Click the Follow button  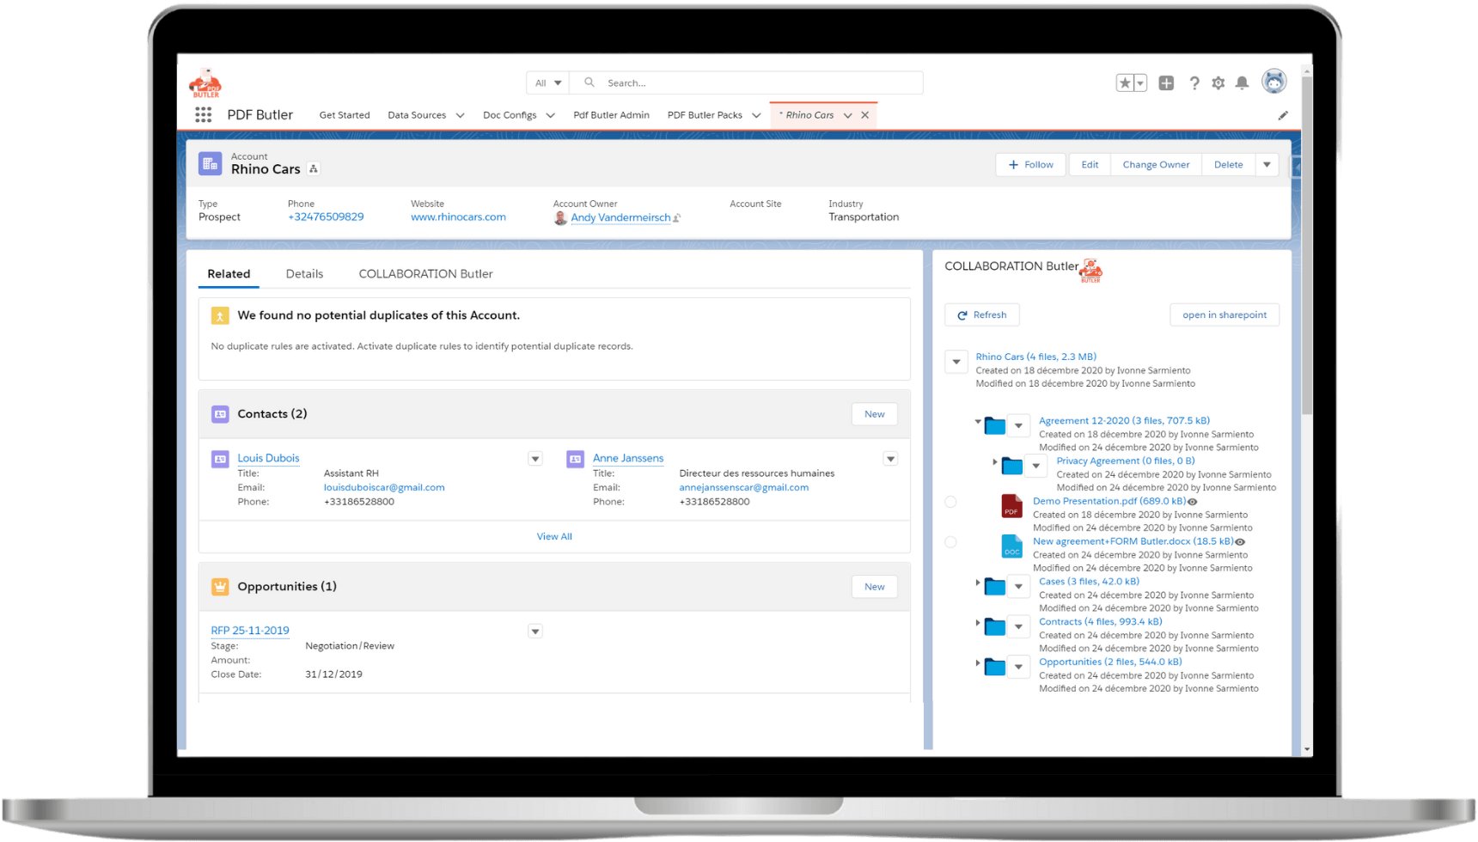click(x=1030, y=165)
